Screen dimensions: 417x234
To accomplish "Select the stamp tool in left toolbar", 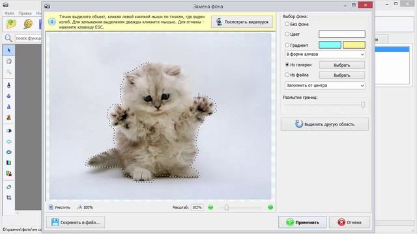I will pos(8,118).
